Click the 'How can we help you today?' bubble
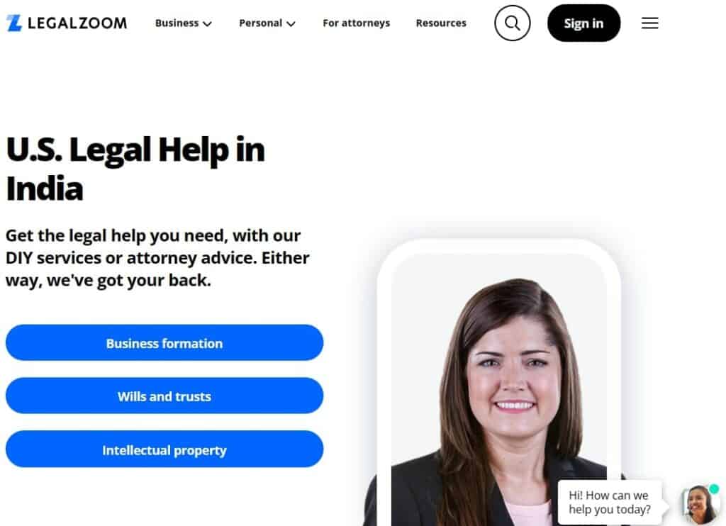 pyautogui.click(x=610, y=503)
